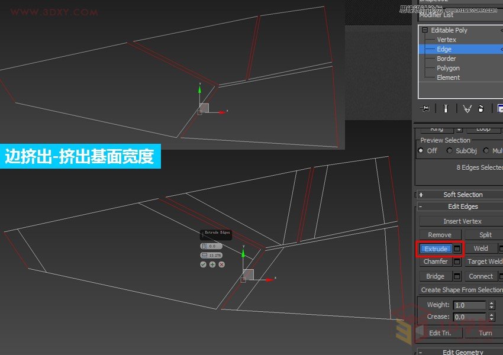Screen dimensions: 503x355
Task: Click the Apply and Continue plus icon
Action: click(x=212, y=264)
